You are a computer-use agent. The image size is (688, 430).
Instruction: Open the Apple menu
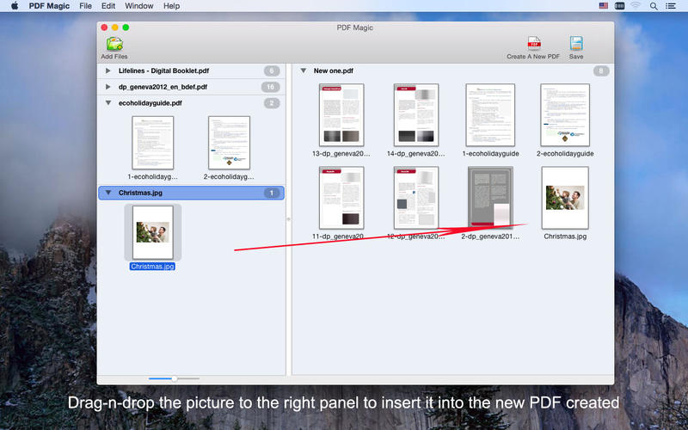15,6
